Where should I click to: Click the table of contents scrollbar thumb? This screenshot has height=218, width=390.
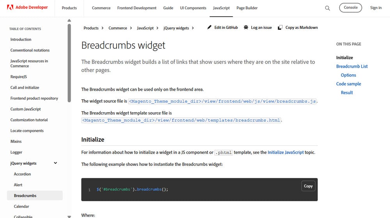point(69,62)
